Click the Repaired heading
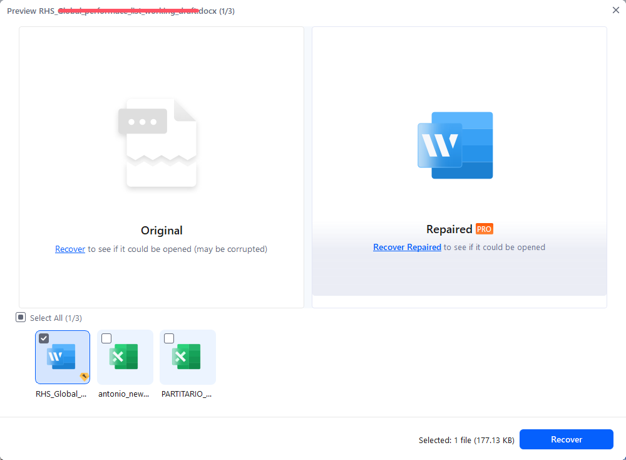This screenshot has height=460, width=626. (x=449, y=229)
